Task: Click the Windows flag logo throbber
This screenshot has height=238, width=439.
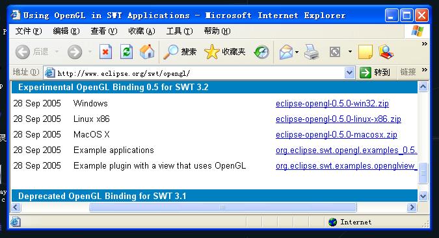Action: click(x=417, y=31)
